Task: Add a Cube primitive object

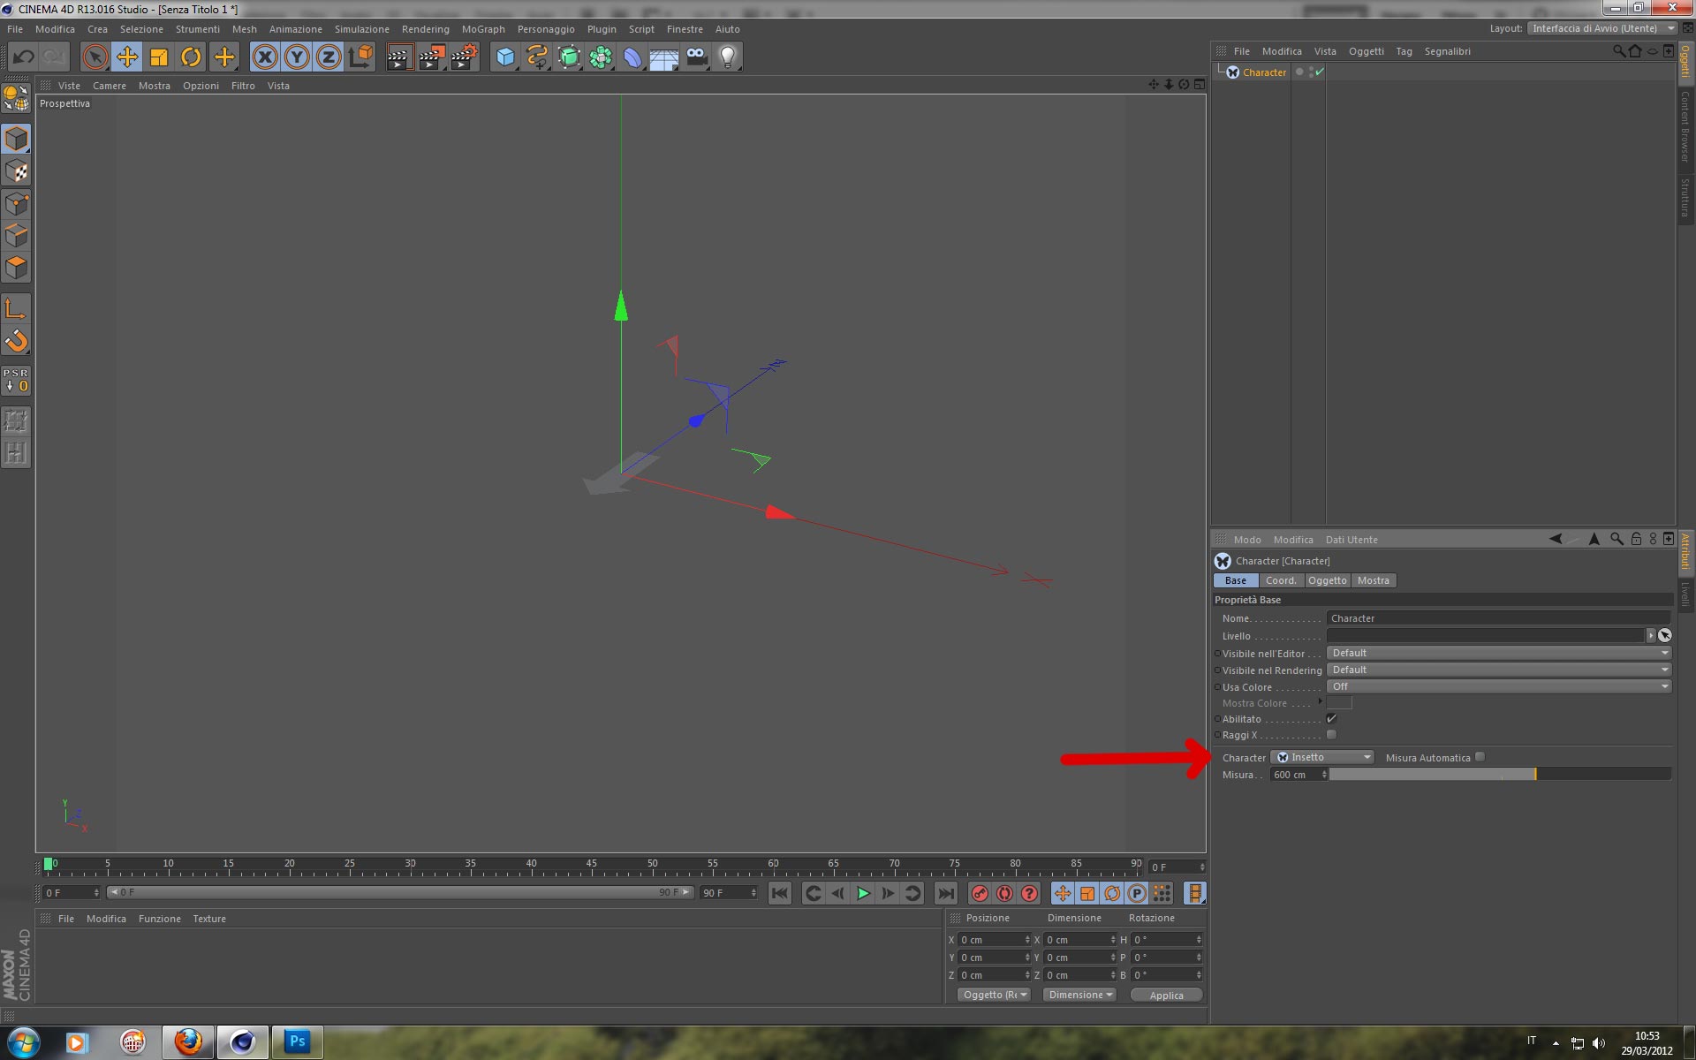Action: tap(505, 57)
